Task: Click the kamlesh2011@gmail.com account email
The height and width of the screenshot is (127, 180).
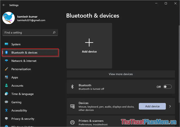Action: (x=31, y=20)
